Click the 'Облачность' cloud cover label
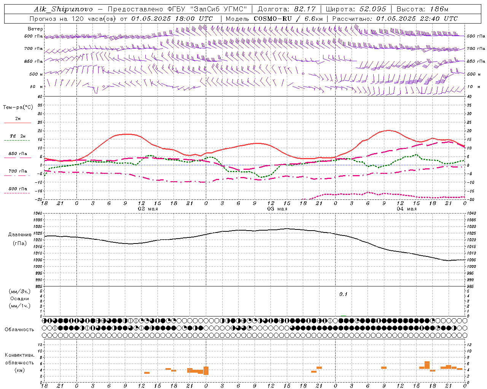Screen dimensions: 487x389 (19, 330)
